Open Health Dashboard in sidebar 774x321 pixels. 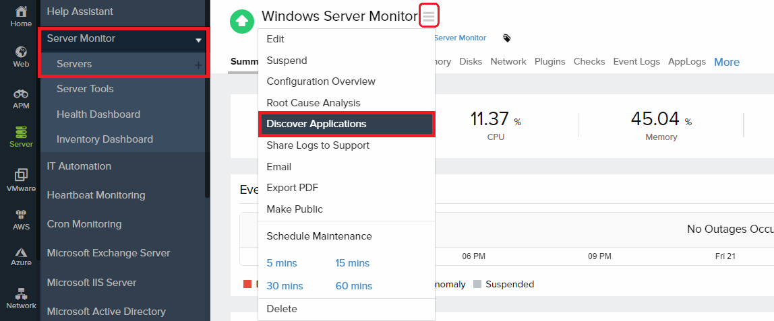pos(98,114)
